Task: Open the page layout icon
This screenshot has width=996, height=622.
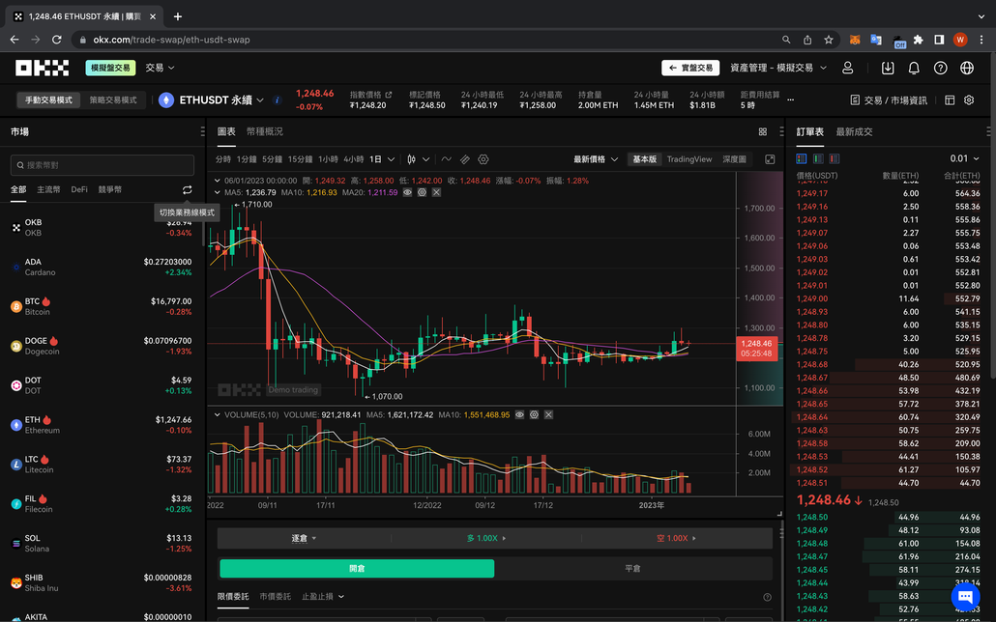Action: pos(950,100)
